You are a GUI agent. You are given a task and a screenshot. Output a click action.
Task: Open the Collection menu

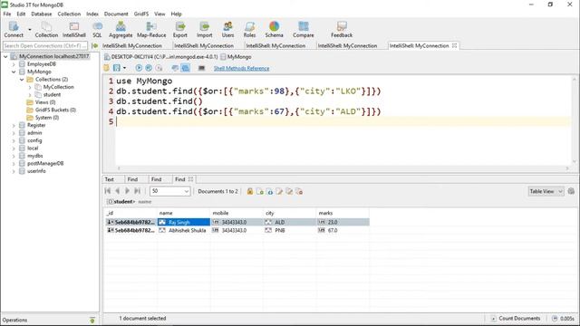tap(69, 14)
